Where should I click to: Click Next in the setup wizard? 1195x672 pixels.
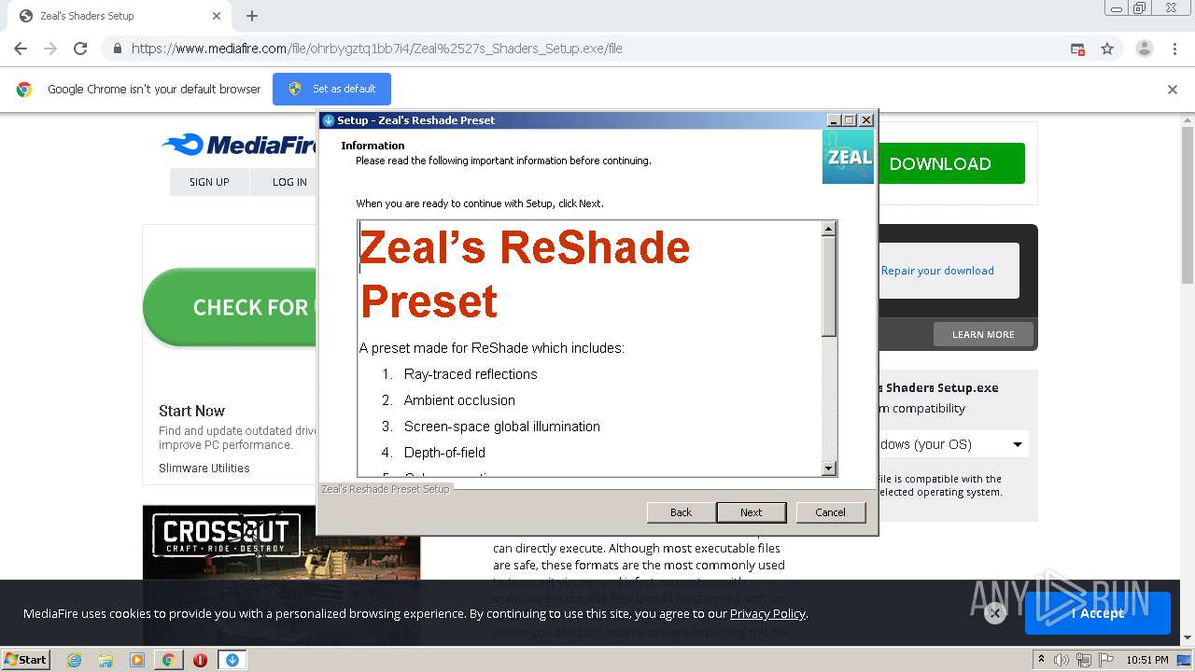(x=752, y=512)
